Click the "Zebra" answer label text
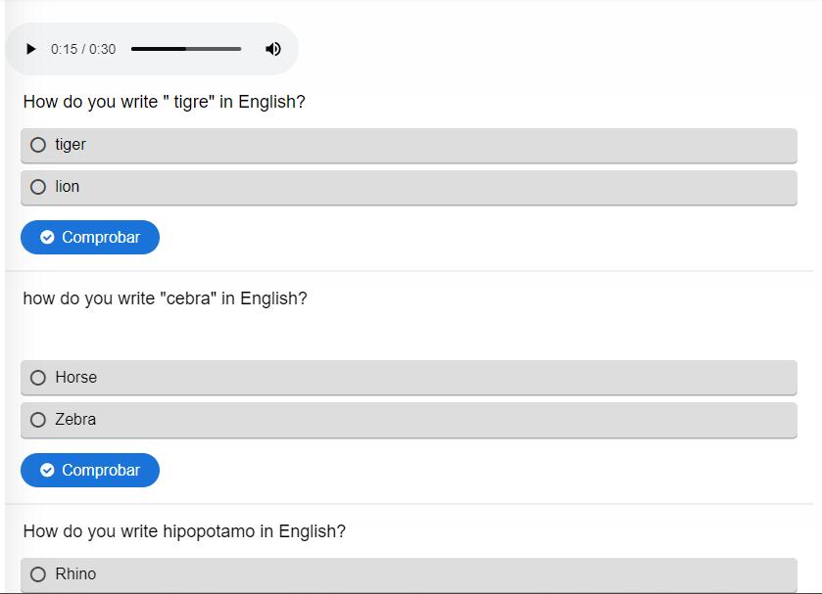Viewport: 822px width, 594px height. (75, 420)
